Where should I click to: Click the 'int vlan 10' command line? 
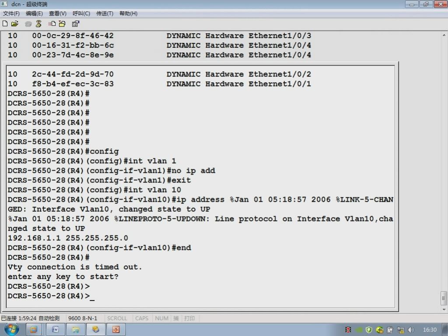94,190
